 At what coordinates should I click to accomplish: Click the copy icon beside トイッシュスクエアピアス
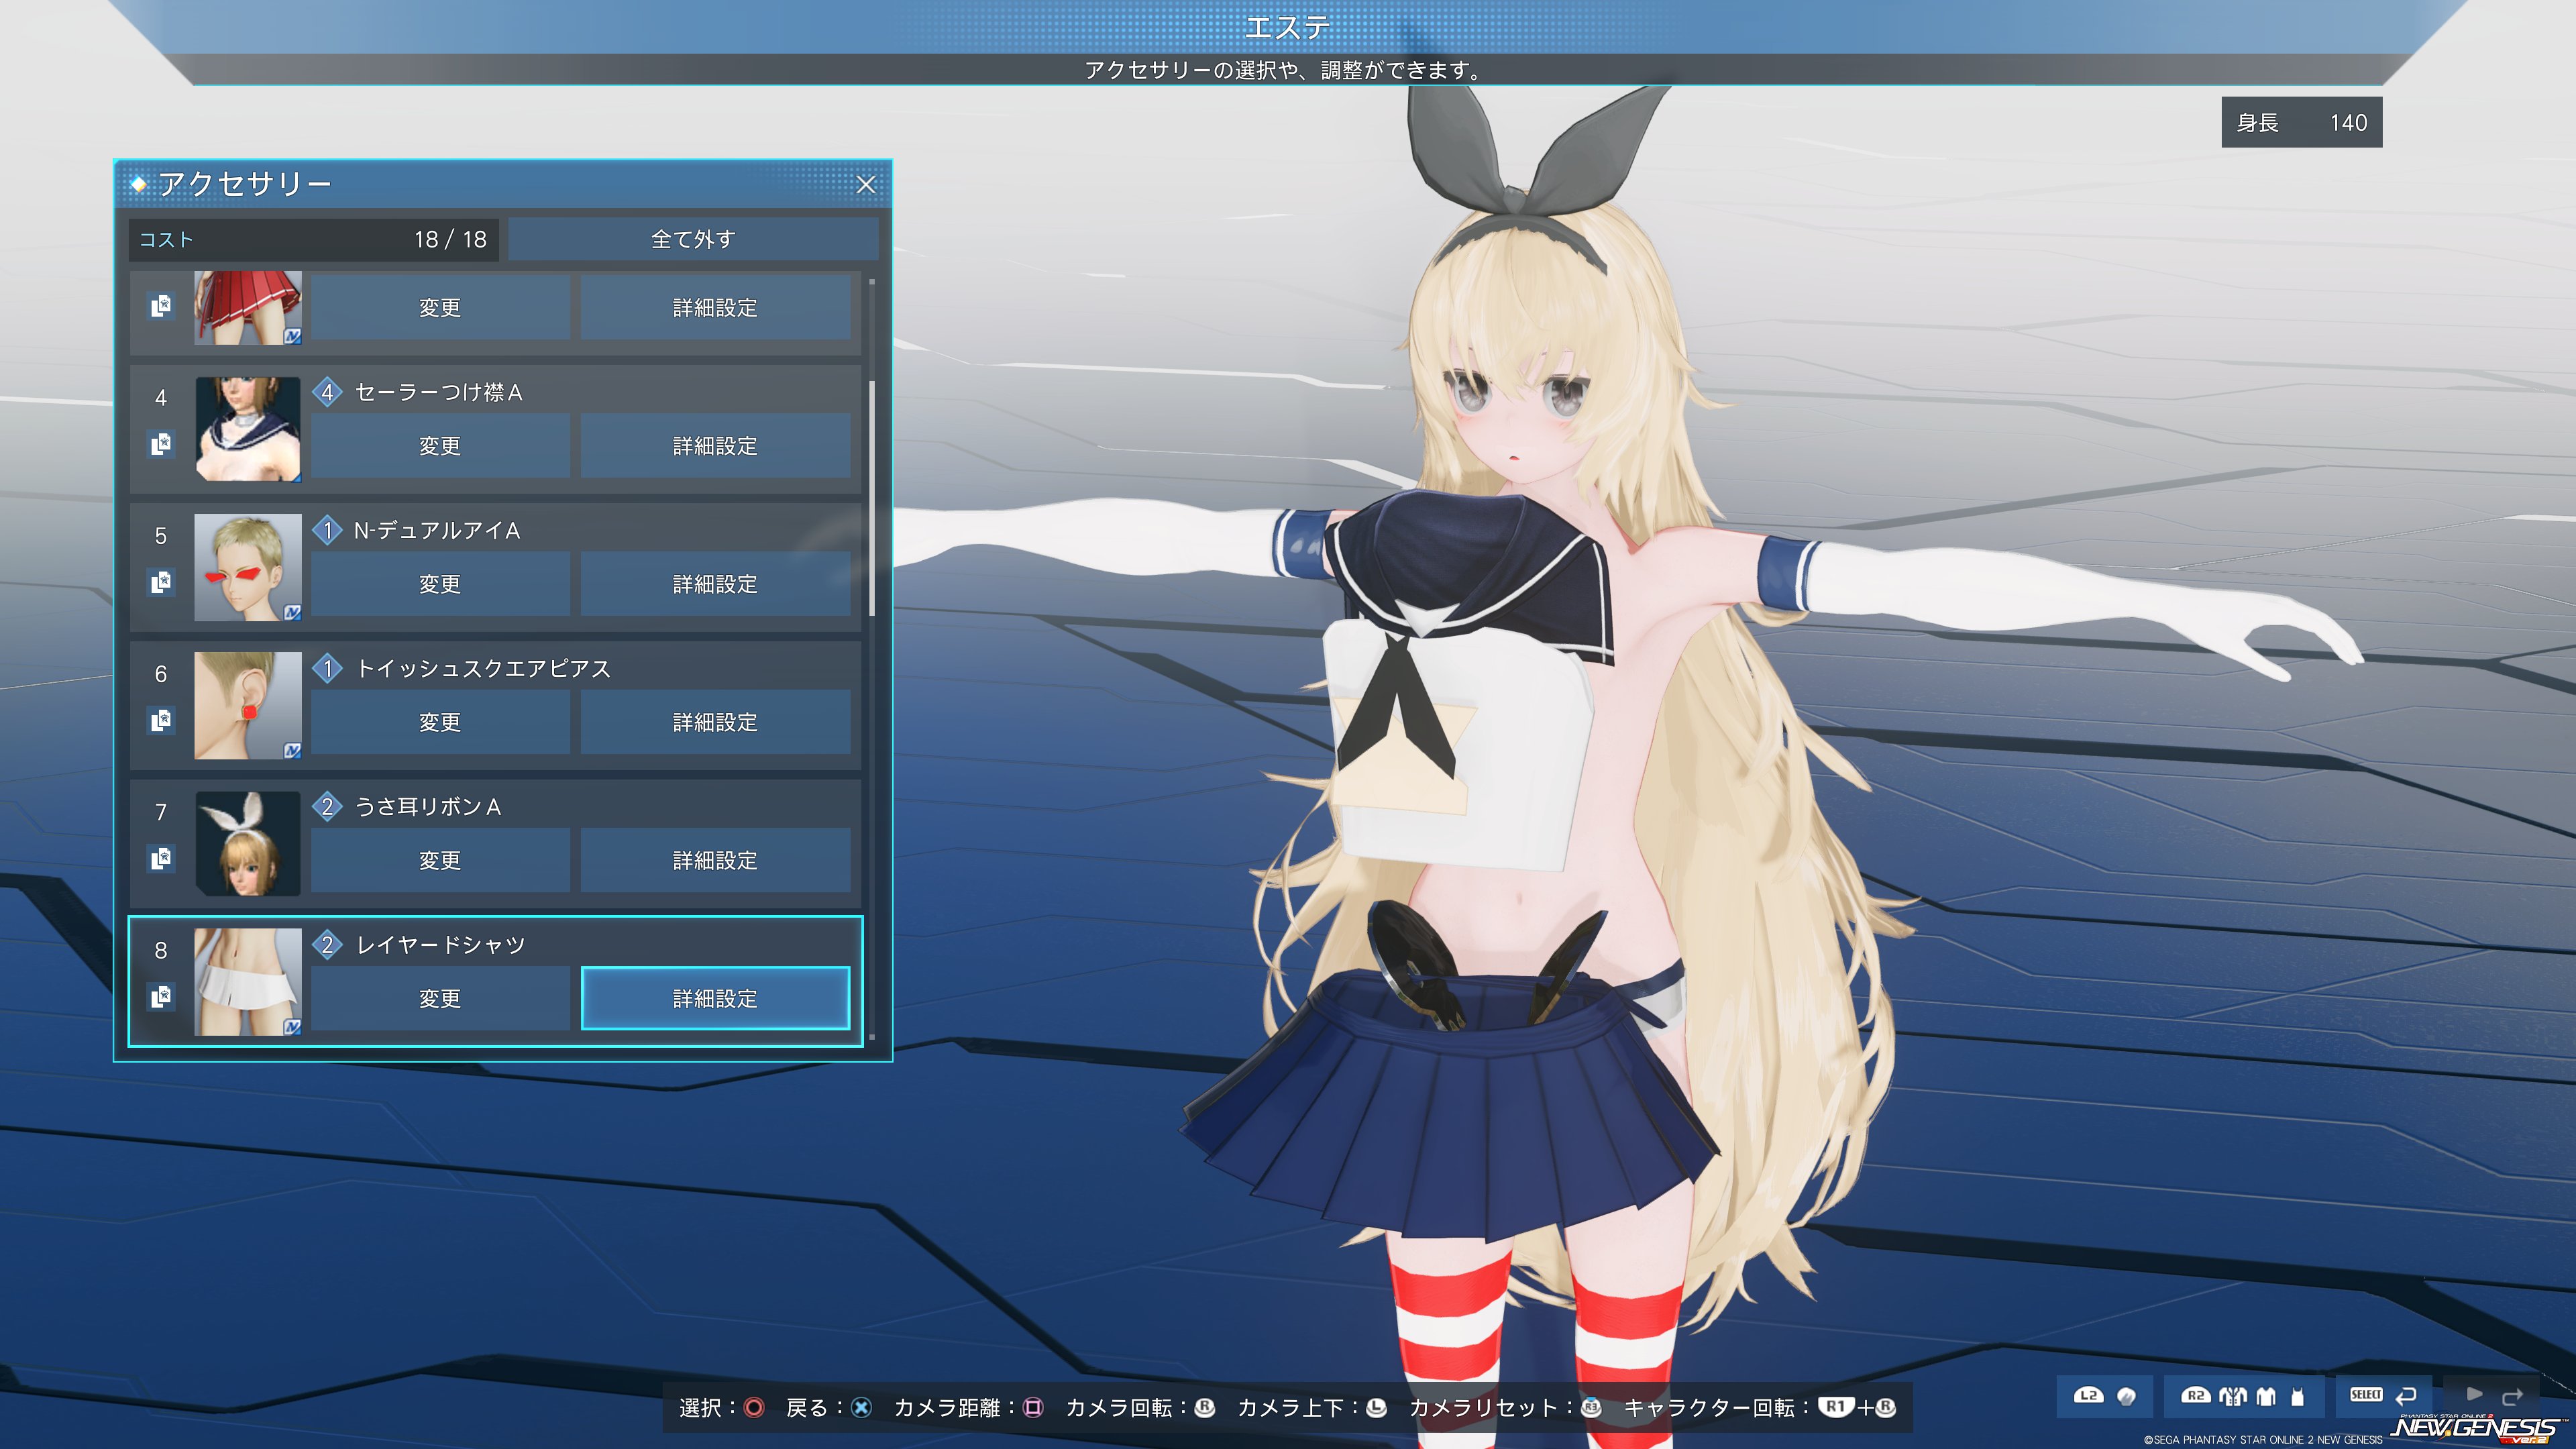(x=161, y=719)
